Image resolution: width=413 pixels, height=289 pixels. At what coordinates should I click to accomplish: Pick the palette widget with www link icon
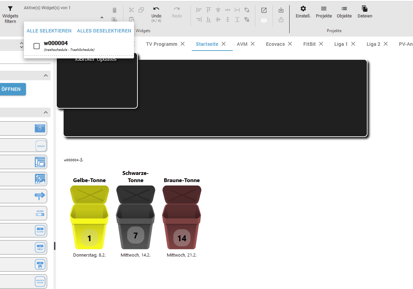pyautogui.click(x=40, y=128)
